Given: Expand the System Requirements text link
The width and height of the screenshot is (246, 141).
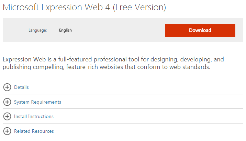Looking at the screenshot, I should click(37, 102).
